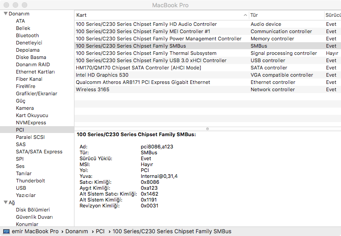This screenshot has height=236, width=341.
Task: Click the Kart column sort arrow
Action: pos(245,15)
